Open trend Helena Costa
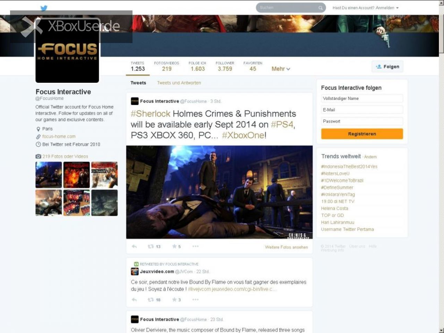Screen dimensions: 444x333 pyautogui.click(x=334, y=208)
